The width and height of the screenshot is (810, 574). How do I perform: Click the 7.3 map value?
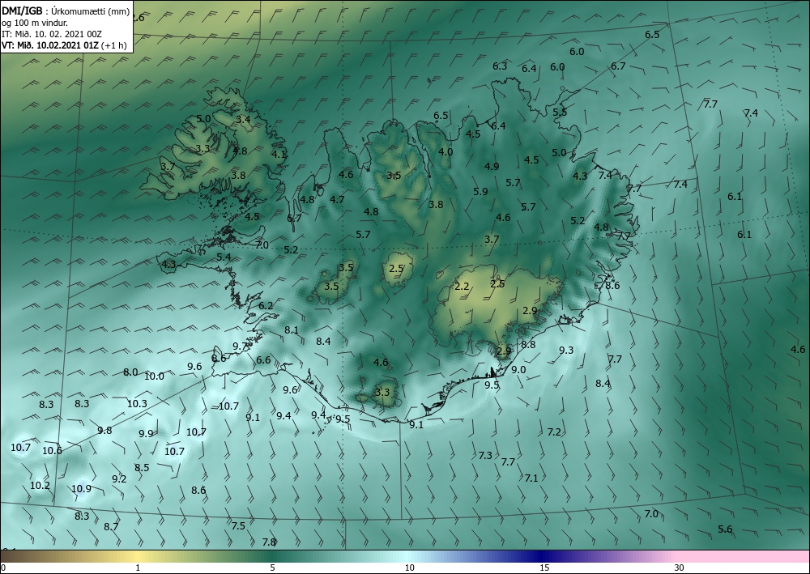[485, 455]
